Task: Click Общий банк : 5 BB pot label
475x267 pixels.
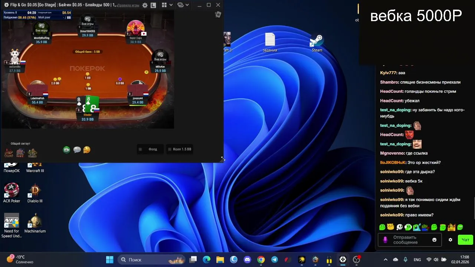Action: (x=88, y=52)
